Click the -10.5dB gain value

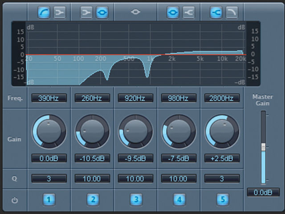click(x=92, y=158)
